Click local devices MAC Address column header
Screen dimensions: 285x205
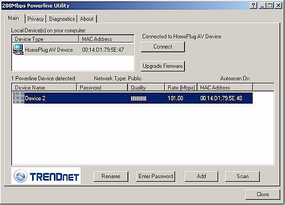click(x=106, y=39)
